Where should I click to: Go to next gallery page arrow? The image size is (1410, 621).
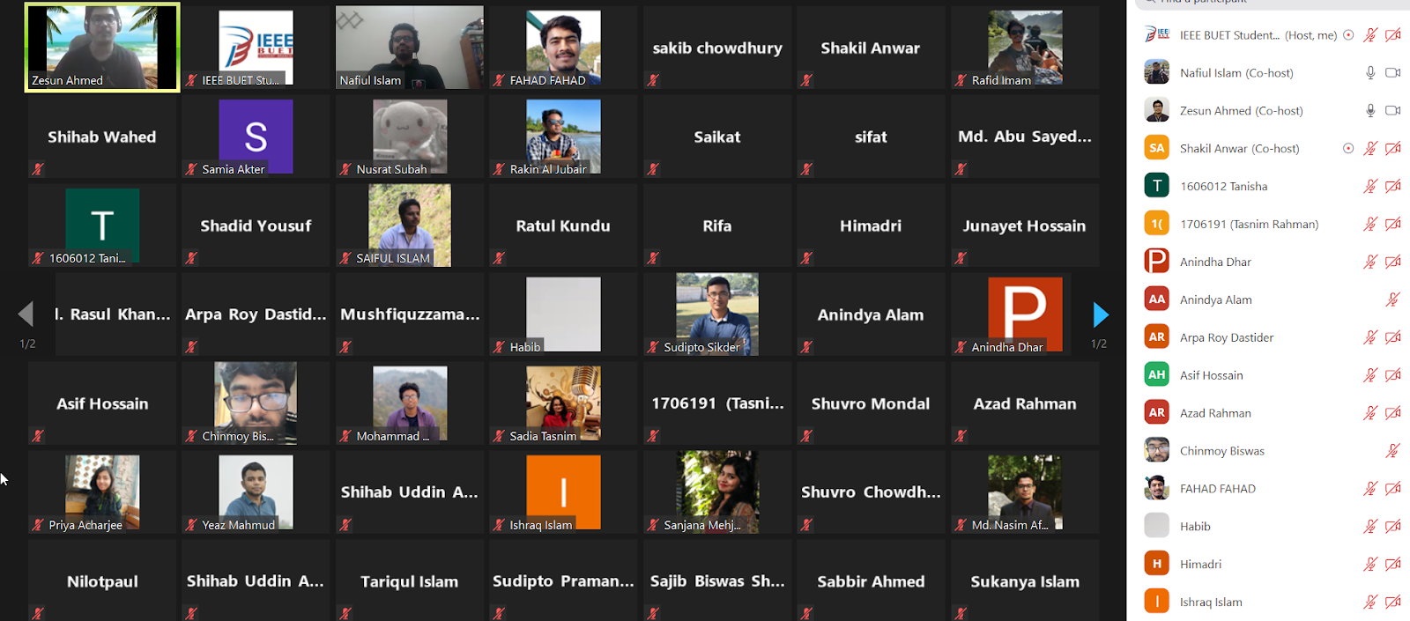click(1100, 314)
